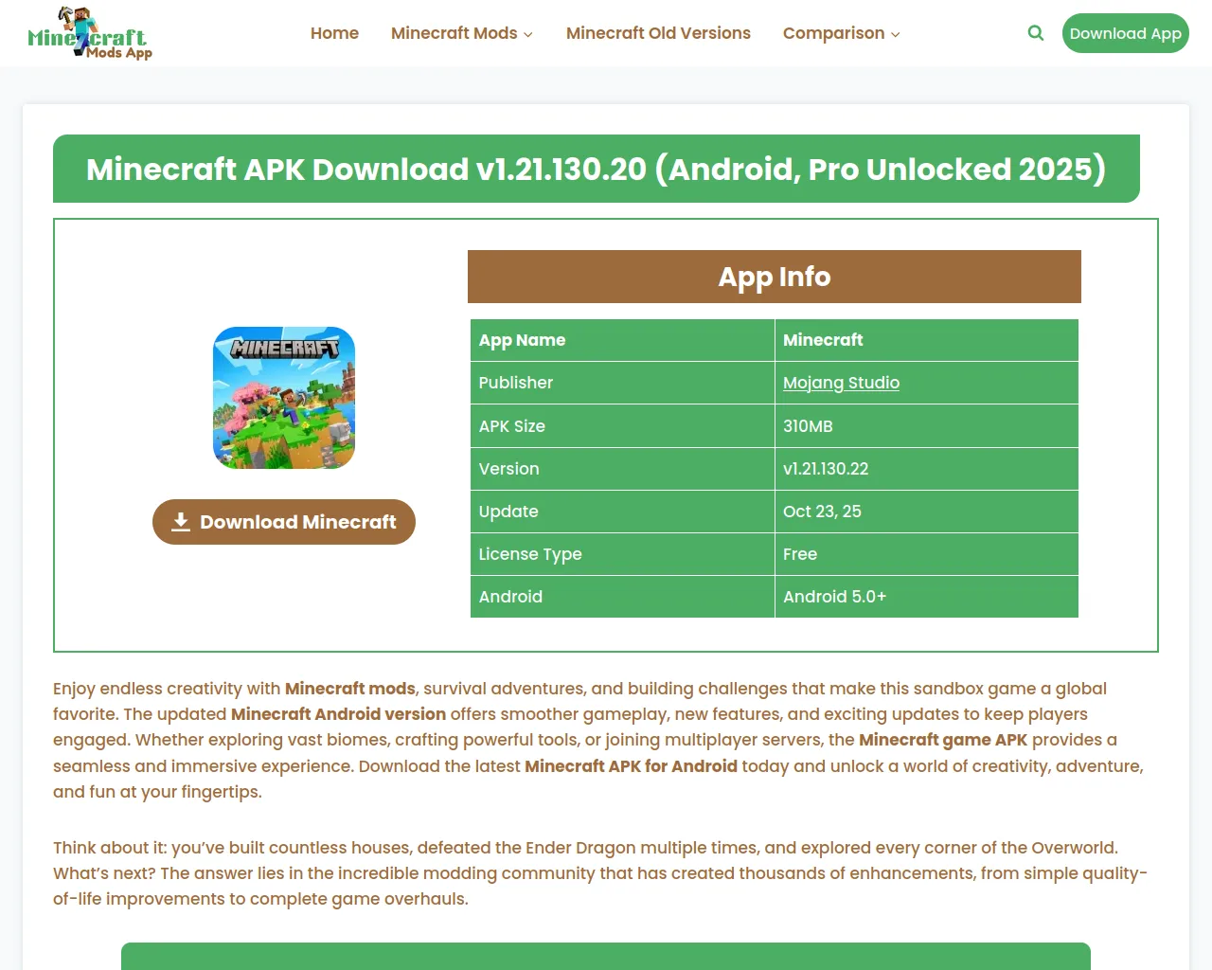Viewport: 1212px width, 970px height.
Task: Click the App Info table header
Action: (775, 277)
